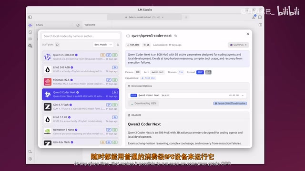Click the Chats panel heading

click(x=40, y=25)
